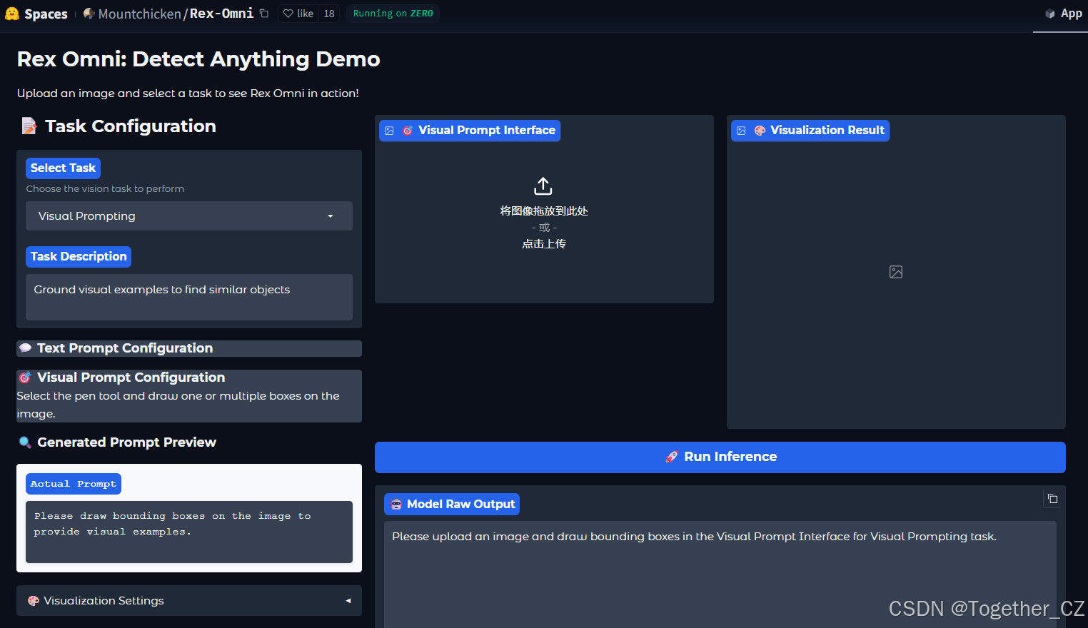
Task: Click the Select Task label
Action: (x=63, y=168)
